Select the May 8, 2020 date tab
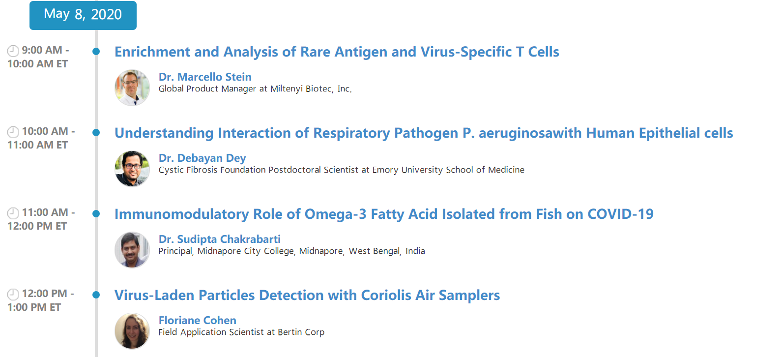782x357 pixels. pos(83,15)
